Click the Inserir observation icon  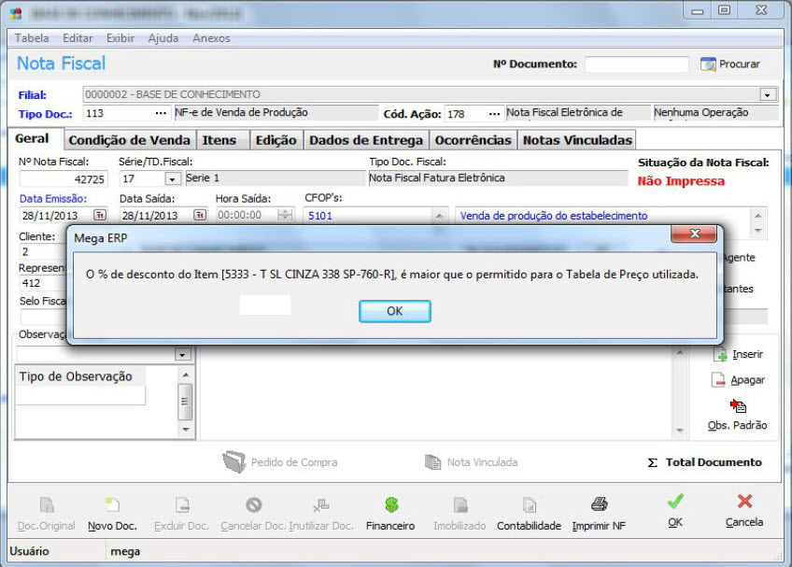(x=720, y=355)
